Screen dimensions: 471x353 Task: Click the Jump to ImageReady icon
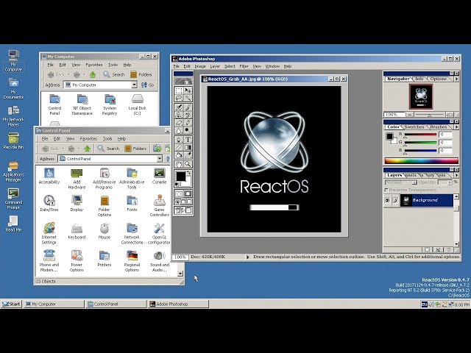[183, 210]
